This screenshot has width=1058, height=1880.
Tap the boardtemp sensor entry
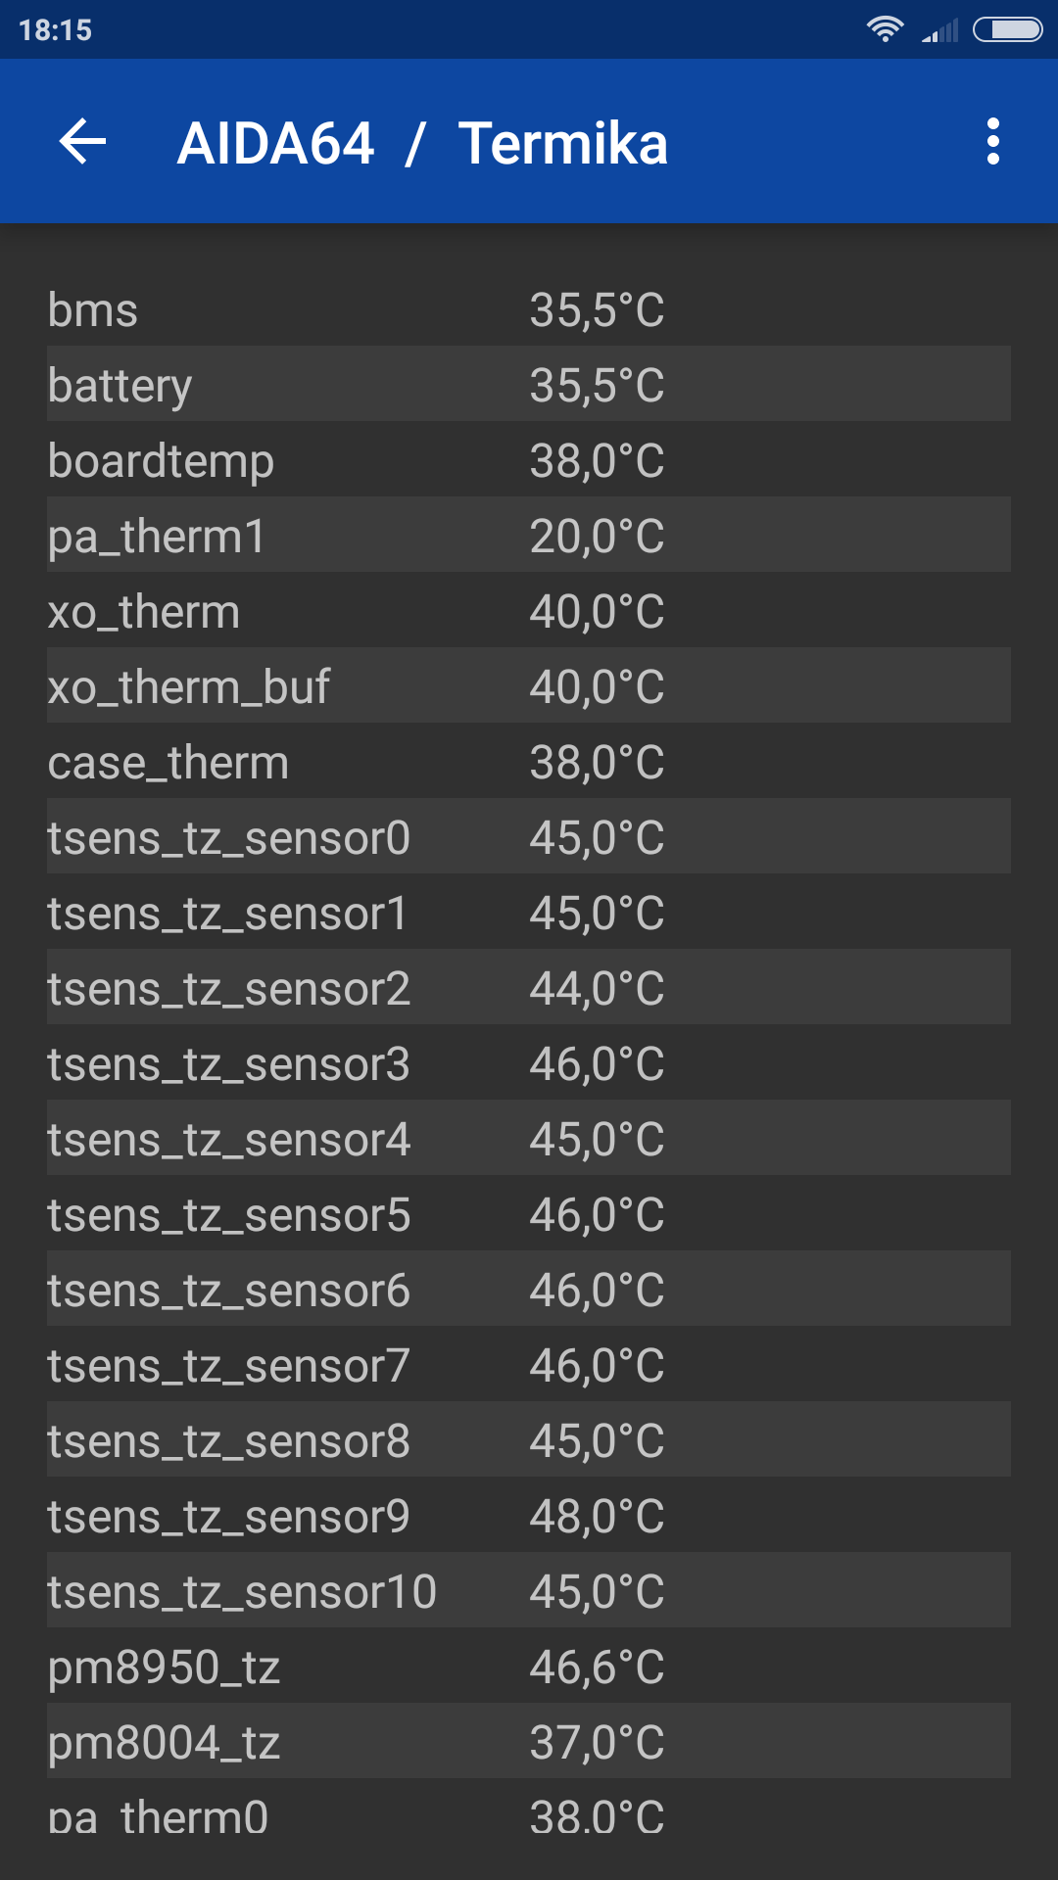click(x=529, y=460)
